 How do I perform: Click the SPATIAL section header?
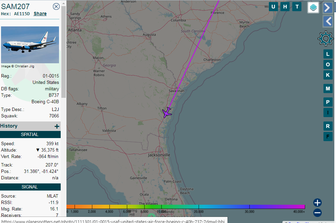30,134
